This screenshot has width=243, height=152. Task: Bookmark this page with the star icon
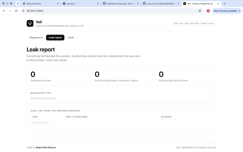[200, 11]
